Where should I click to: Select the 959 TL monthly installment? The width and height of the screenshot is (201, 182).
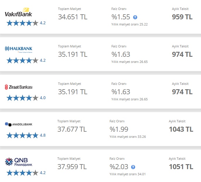tap(182, 17)
